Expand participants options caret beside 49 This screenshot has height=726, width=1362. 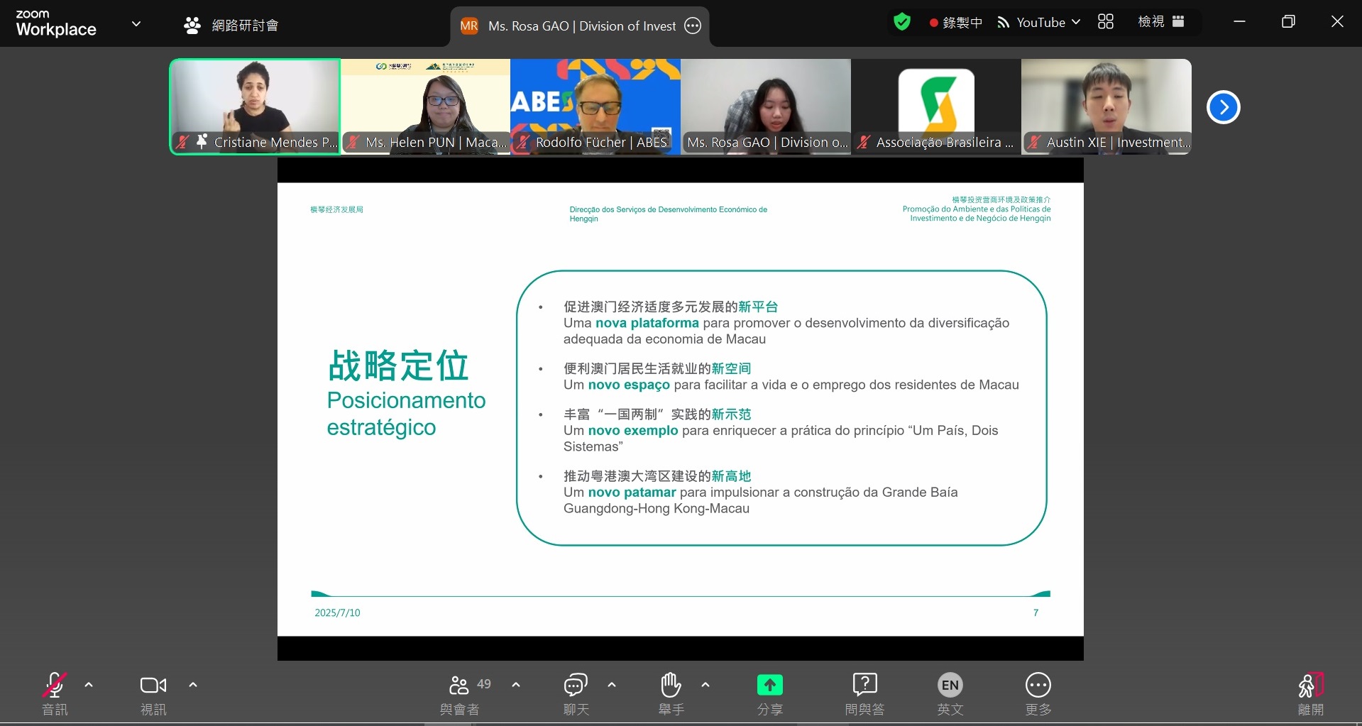click(x=516, y=685)
